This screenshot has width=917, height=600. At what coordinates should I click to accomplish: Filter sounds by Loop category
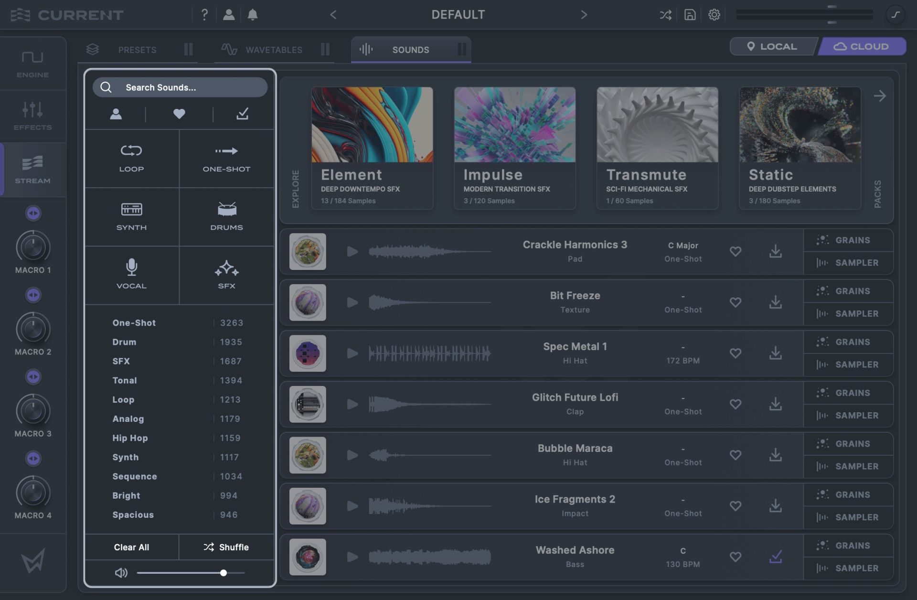pos(131,158)
